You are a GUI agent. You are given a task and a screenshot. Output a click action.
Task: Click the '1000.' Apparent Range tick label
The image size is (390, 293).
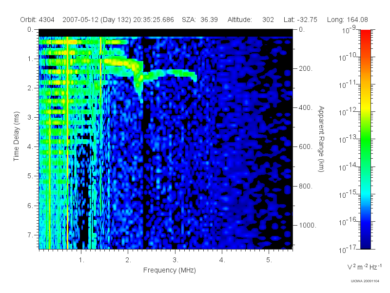pos(308,225)
